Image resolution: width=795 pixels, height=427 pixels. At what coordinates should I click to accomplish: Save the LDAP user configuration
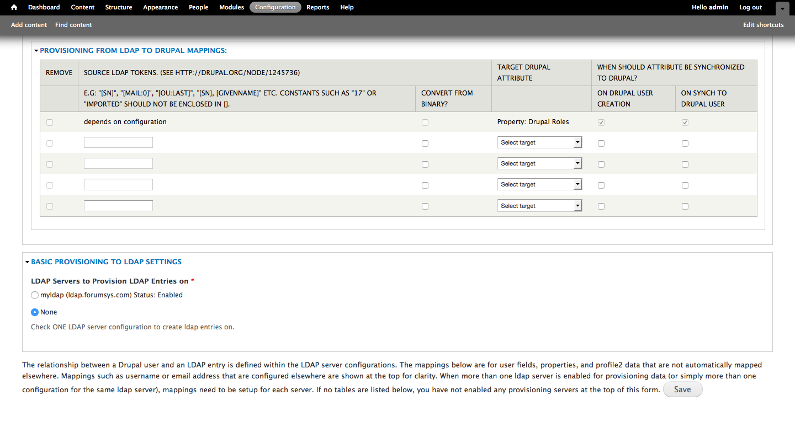point(682,389)
